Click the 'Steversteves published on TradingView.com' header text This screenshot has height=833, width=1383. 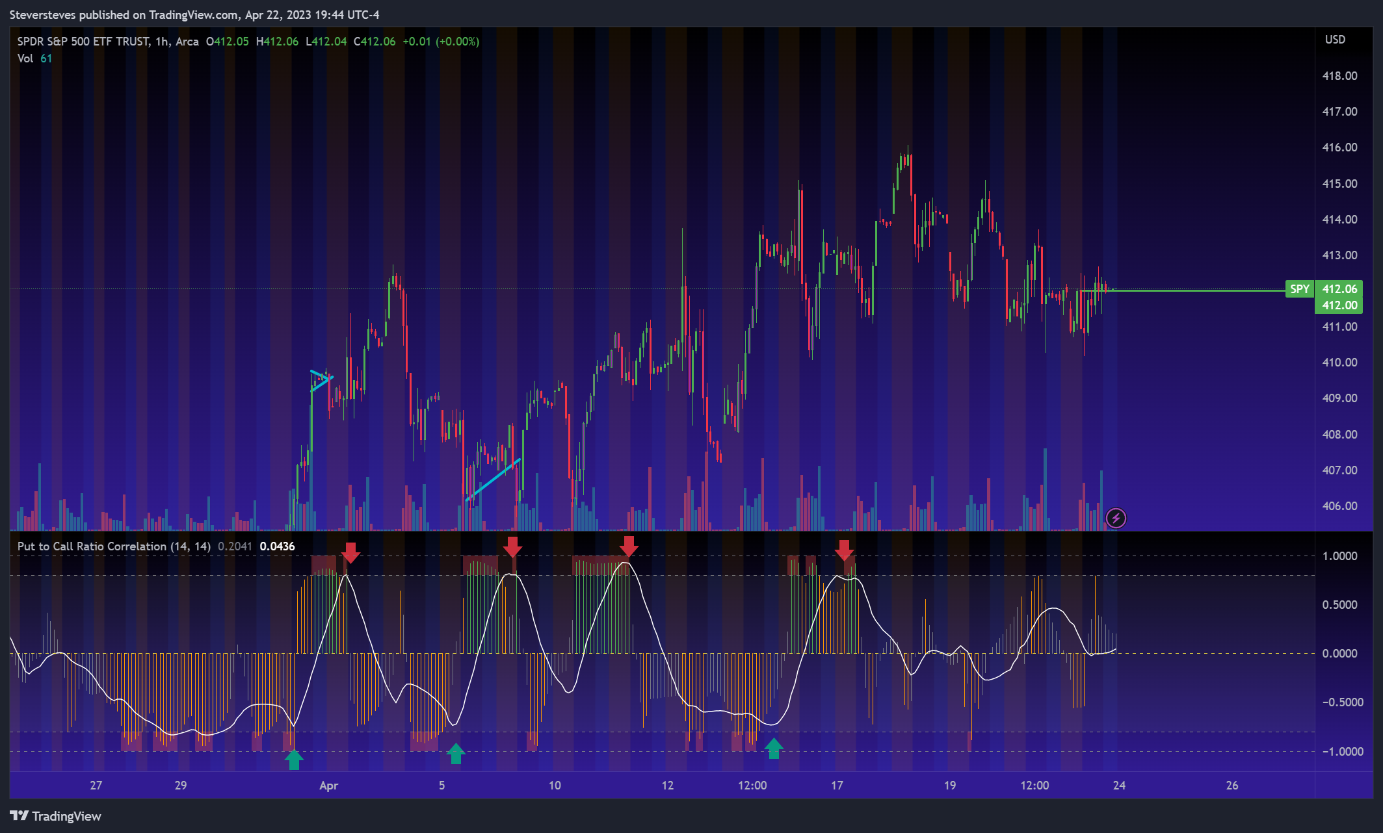pos(124,15)
